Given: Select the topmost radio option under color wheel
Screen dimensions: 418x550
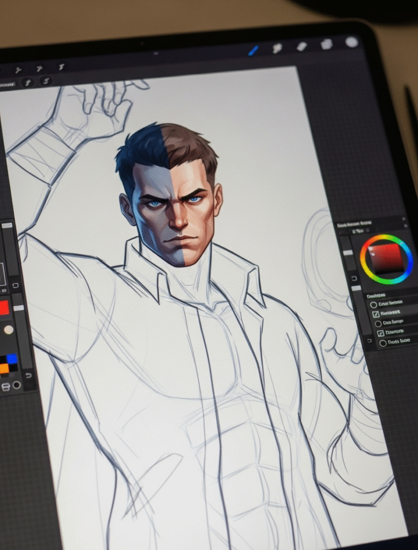Looking at the screenshot, I should point(373,305).
